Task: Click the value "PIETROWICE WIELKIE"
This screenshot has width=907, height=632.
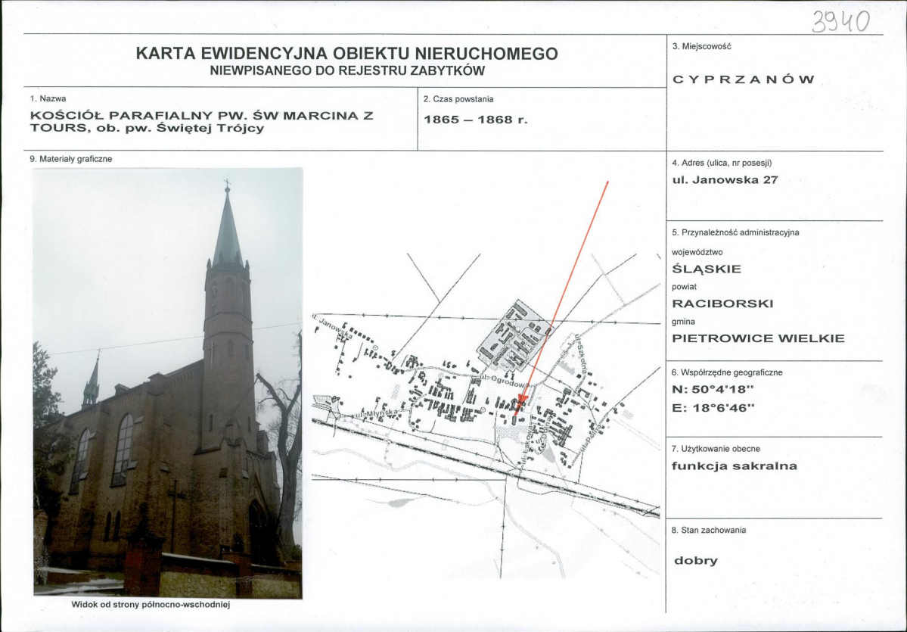Action: tap(758, 338)
